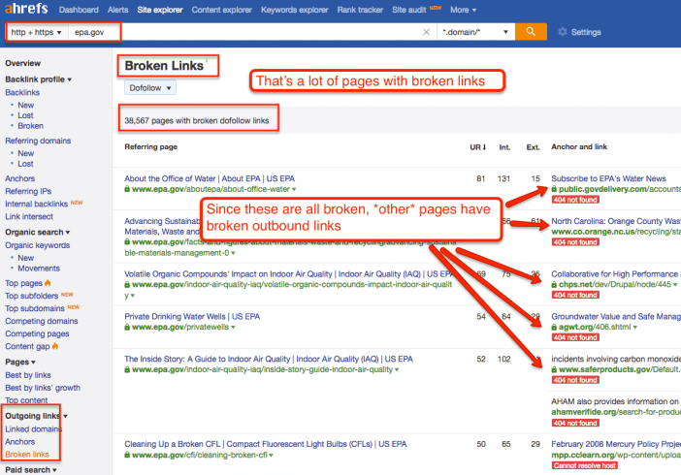Open Anchors under Outgoing links

[x=20, y=442]
